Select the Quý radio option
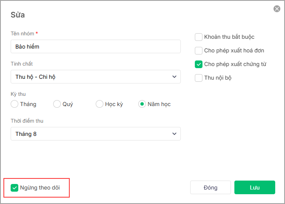The image size is (285, 204). (x=57, y=104)
